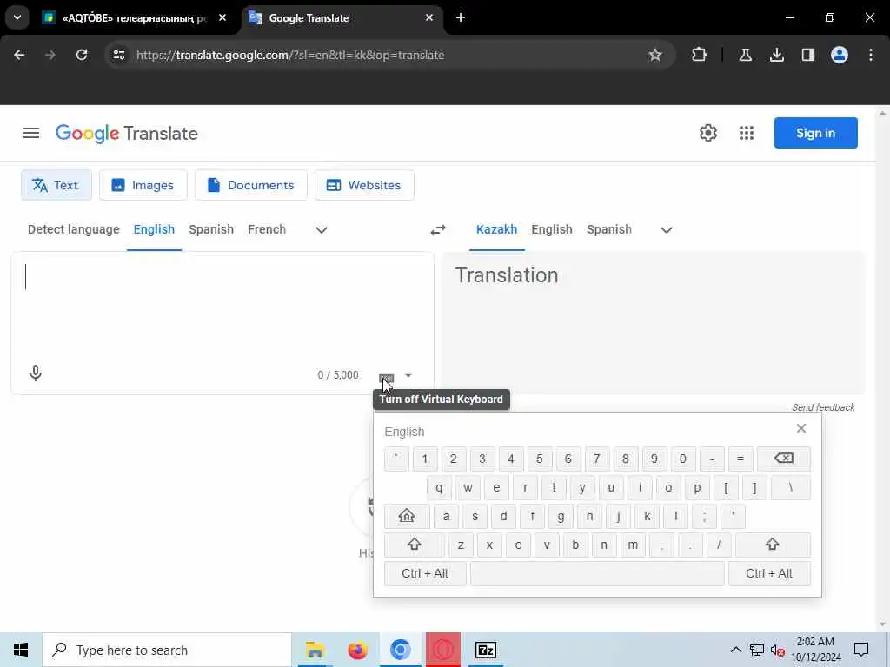Close the AQTOBE browser tab

click(x=222, y=18)
